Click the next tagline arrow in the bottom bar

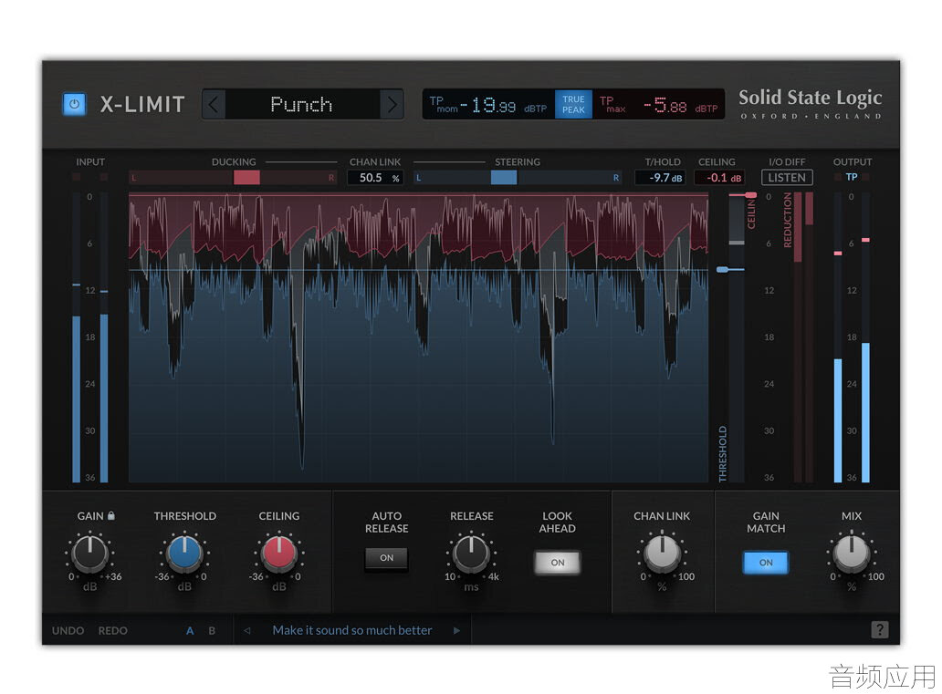point(456,630)
